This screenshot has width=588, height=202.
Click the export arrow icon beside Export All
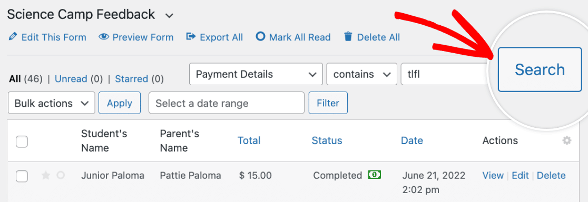191,37
